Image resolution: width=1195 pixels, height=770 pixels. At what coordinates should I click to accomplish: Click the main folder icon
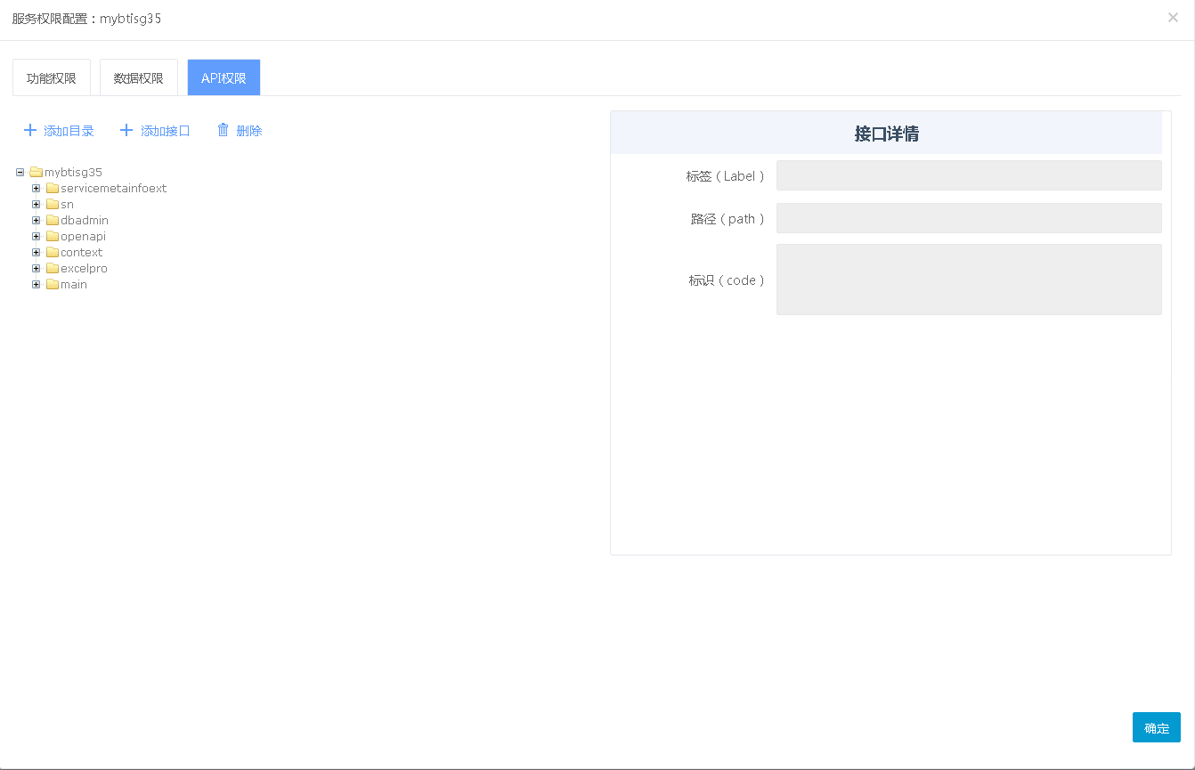53,285
